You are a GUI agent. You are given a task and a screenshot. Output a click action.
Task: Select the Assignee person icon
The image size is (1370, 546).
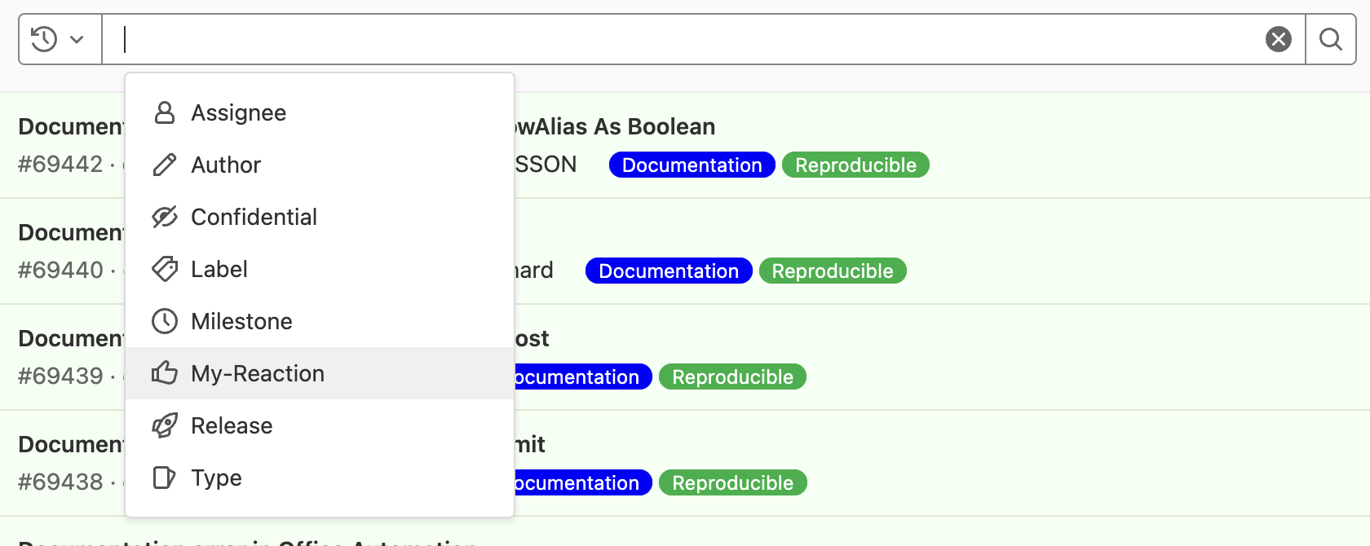tap(165, 112)
